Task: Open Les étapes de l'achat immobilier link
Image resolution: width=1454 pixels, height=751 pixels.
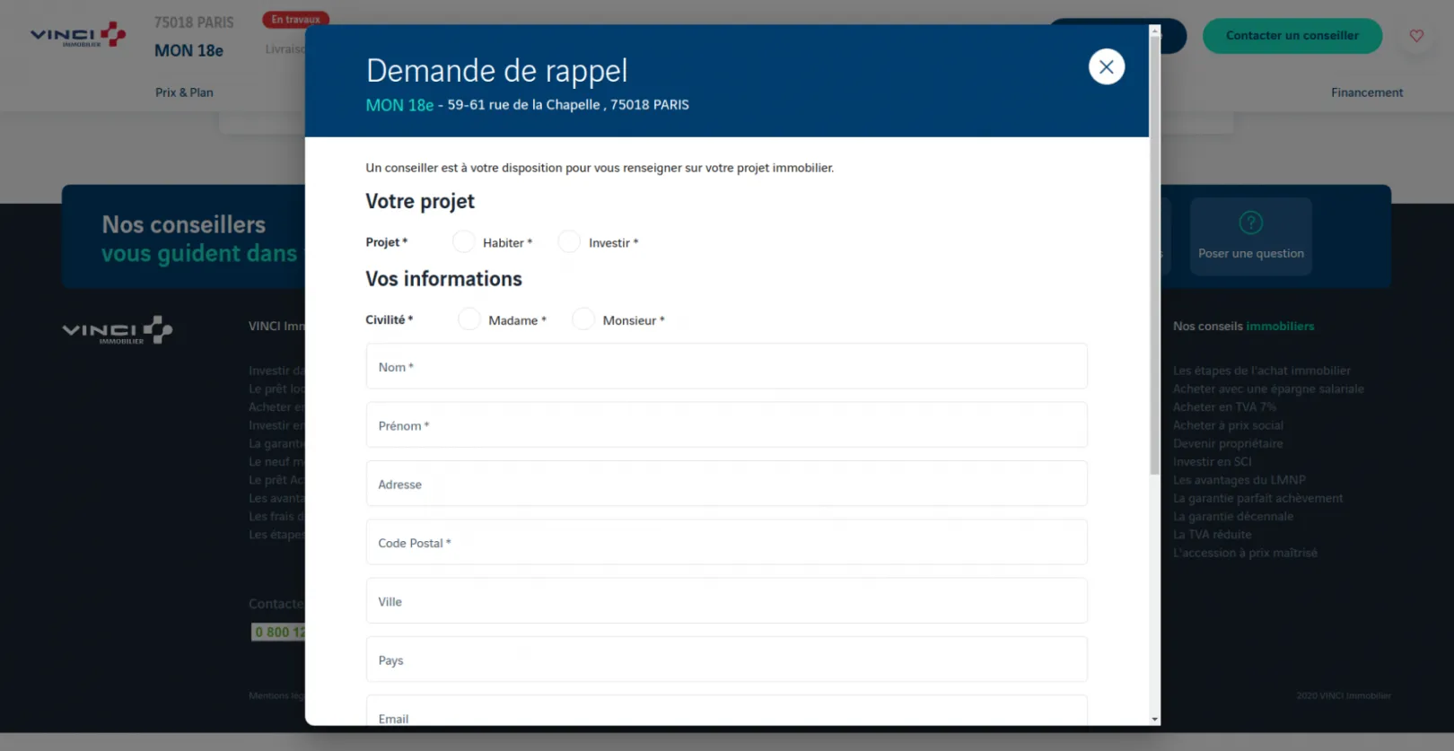Action: (1261, 371)
